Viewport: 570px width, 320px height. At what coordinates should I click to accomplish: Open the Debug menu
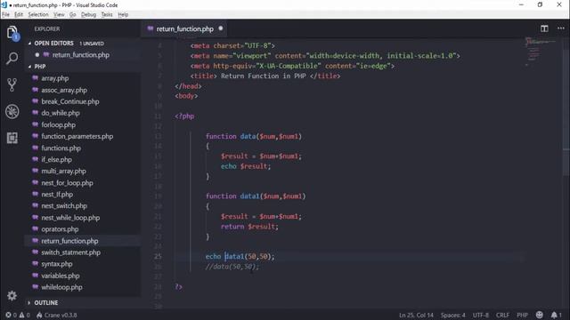click(x=88, y=14)
